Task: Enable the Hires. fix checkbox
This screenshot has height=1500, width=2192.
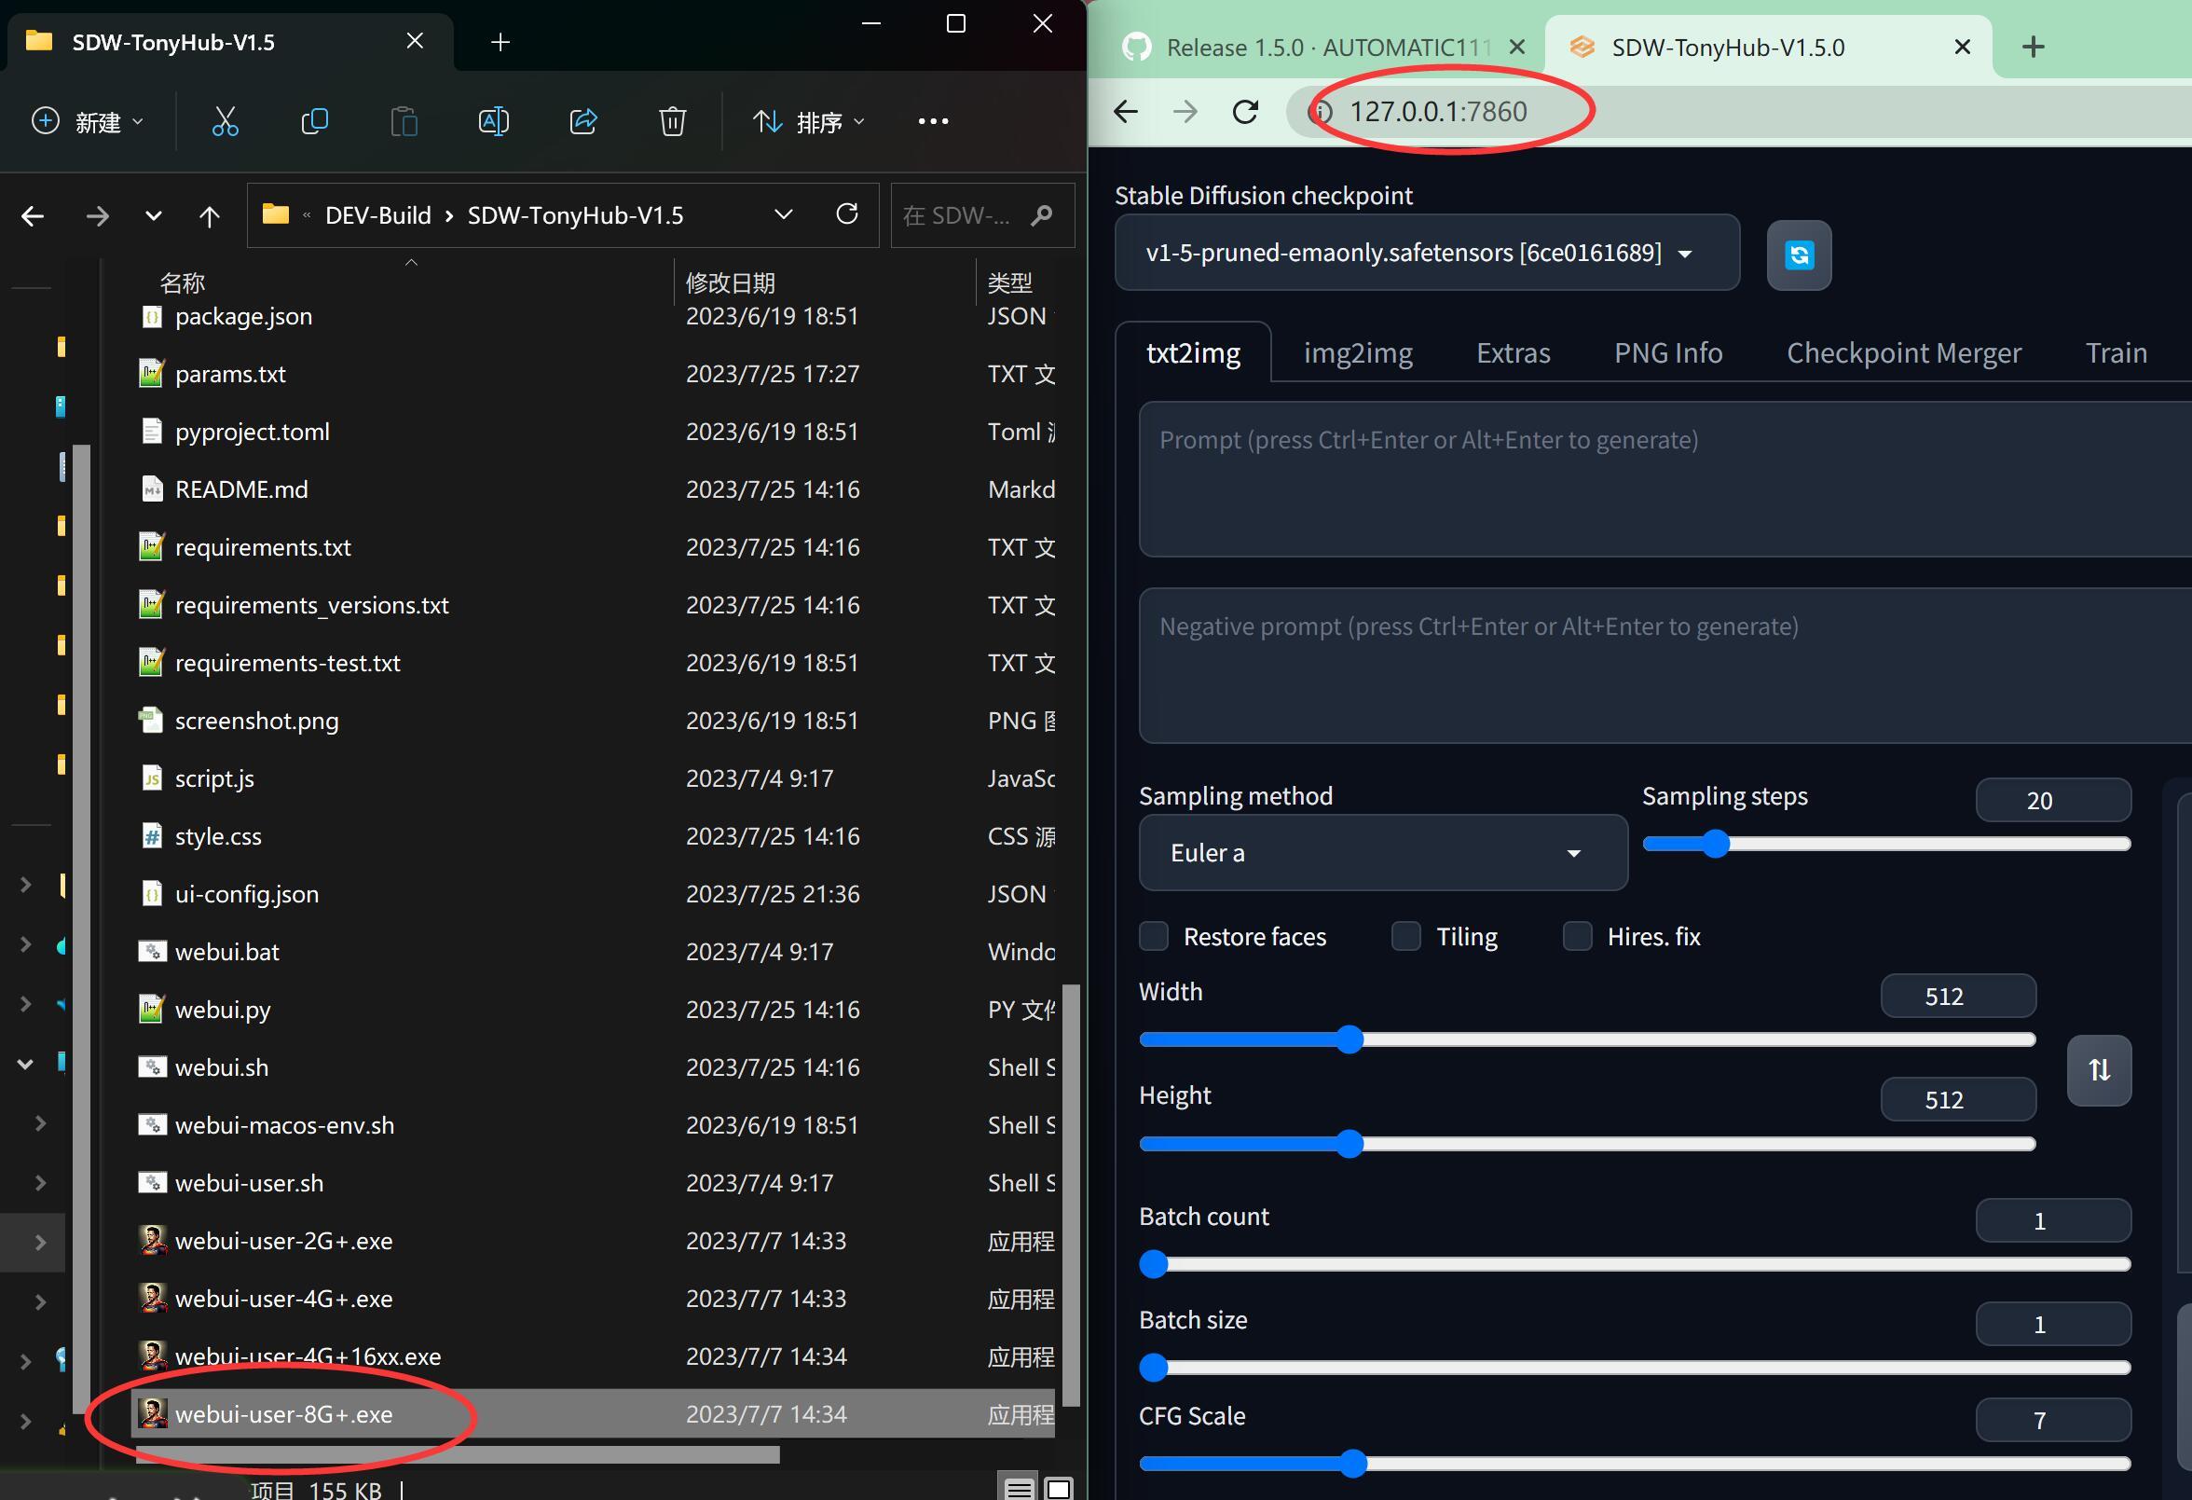Action: coord(1577,936)
